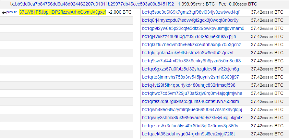Click the left arrow icon beside prev tx
289x139 pixels.
click(x=4, y=12)
